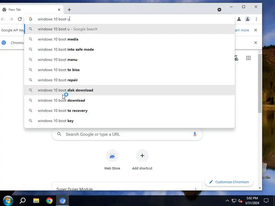Open the clock showing 5:02 PM
The height and width of the screenshot is (206, 275).
[252, 201]
